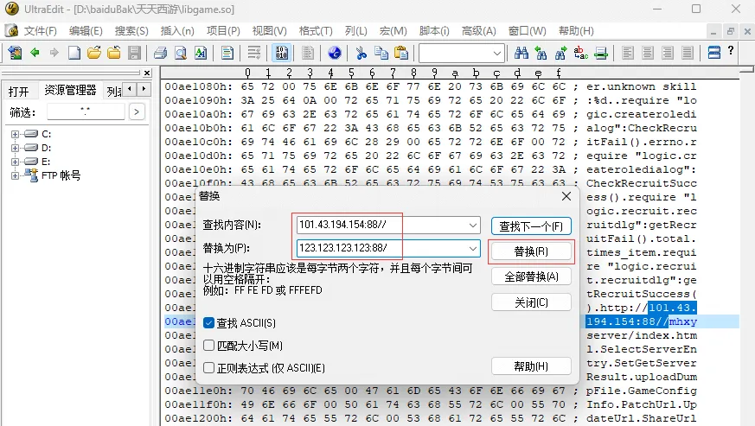Open the 脚本(i) menu

click(434, 31)
